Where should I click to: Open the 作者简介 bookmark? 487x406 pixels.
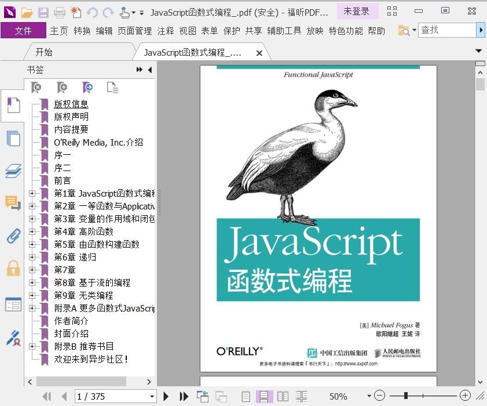[x=71, y=321]
